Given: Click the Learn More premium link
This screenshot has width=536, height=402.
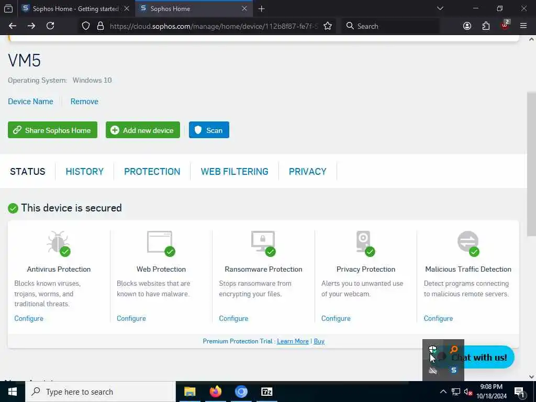Looking at the screenshot, I should coord(293,341).
